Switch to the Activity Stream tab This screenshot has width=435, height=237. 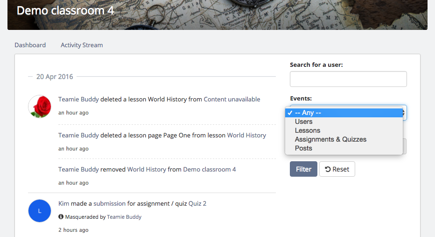coord(82,45)
